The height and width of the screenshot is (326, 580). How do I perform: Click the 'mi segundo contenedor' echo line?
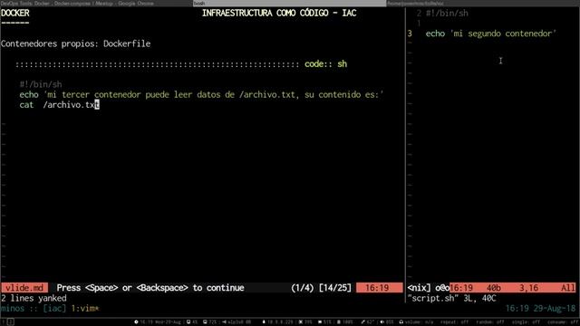[491, 34]
